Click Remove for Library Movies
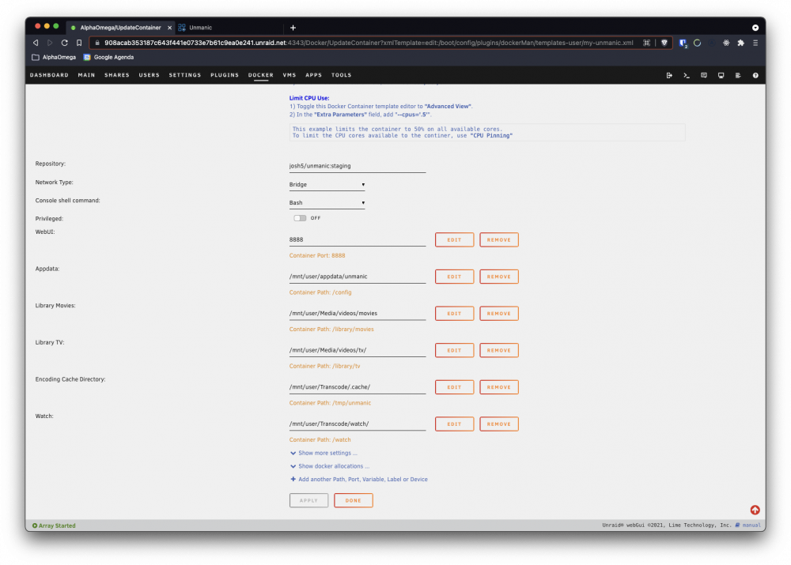 tap(499, 314)
